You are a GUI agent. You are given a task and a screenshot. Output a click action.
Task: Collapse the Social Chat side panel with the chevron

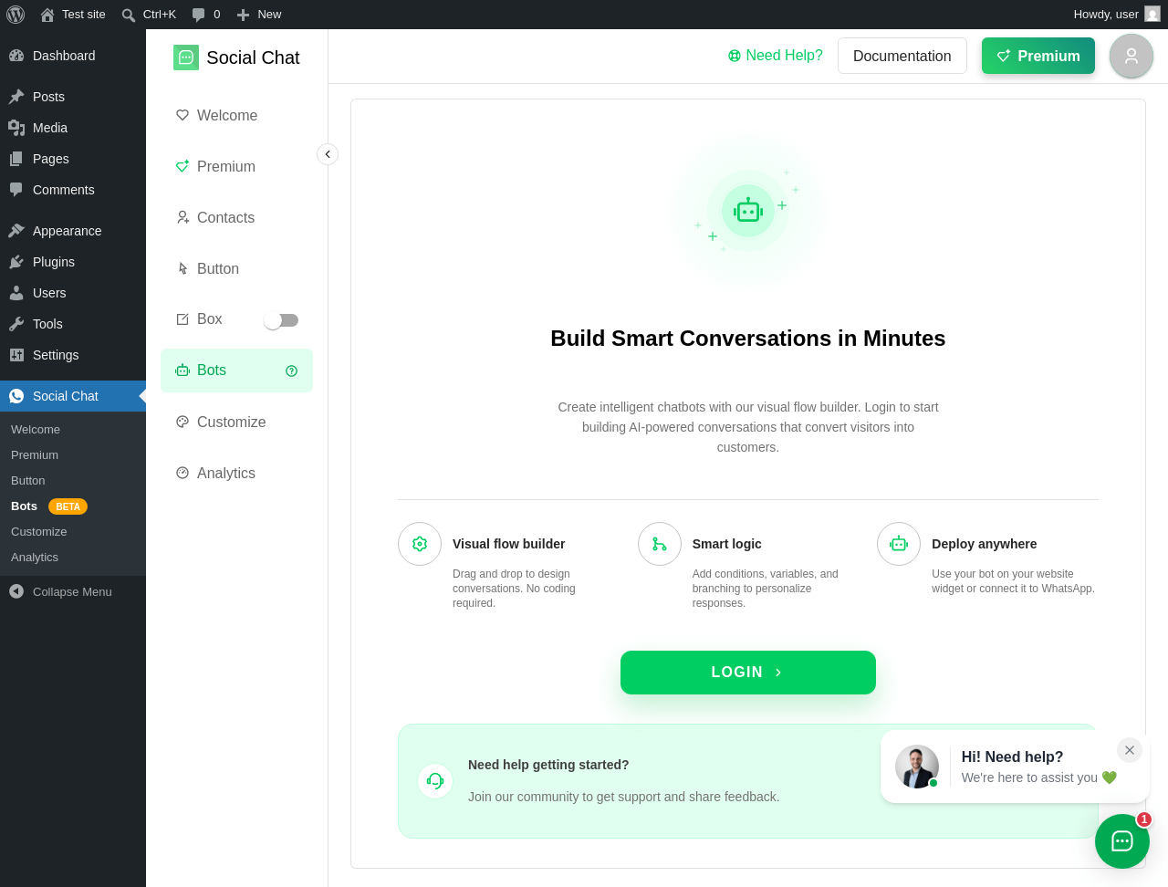click(x=328, y=154)
